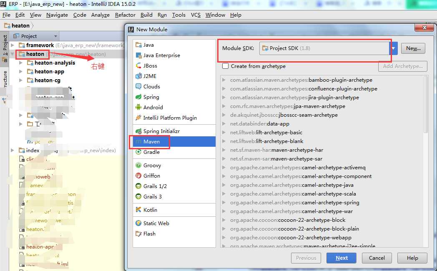The width and height of the screenshot is (437, 271).
Task: Open the Navigate menu
Action: pos(57,15)
